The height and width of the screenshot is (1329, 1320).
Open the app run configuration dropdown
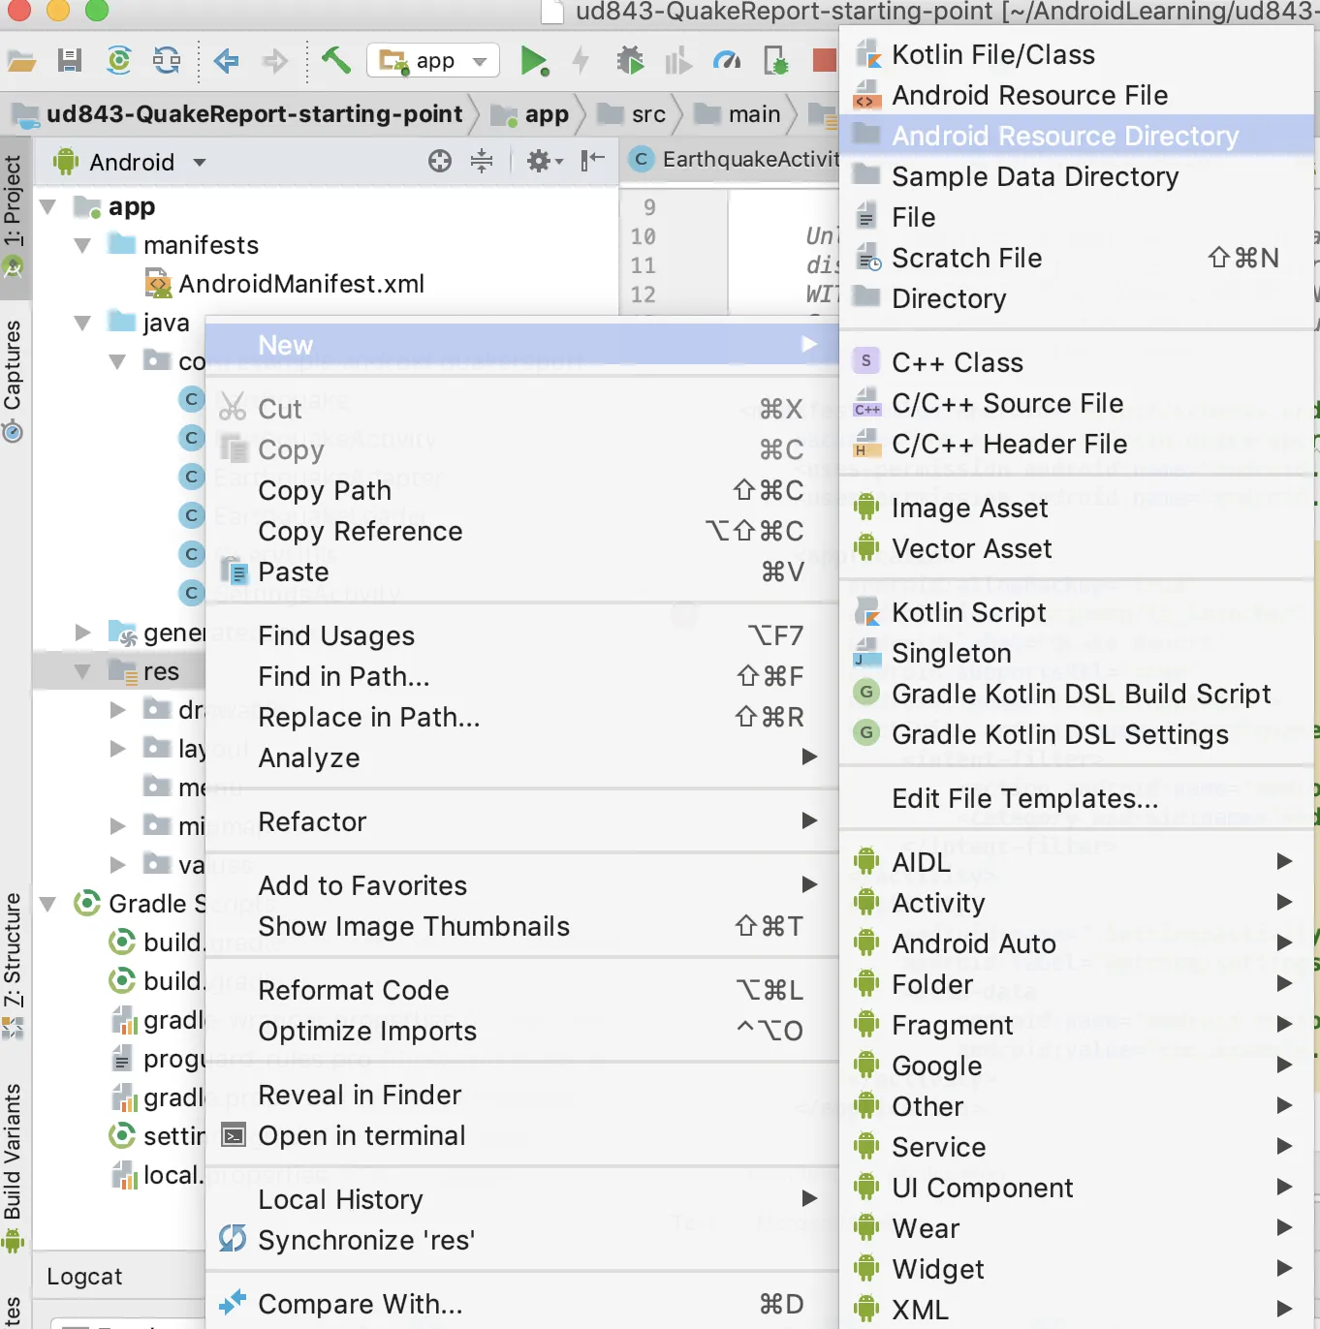pos(433,61)
